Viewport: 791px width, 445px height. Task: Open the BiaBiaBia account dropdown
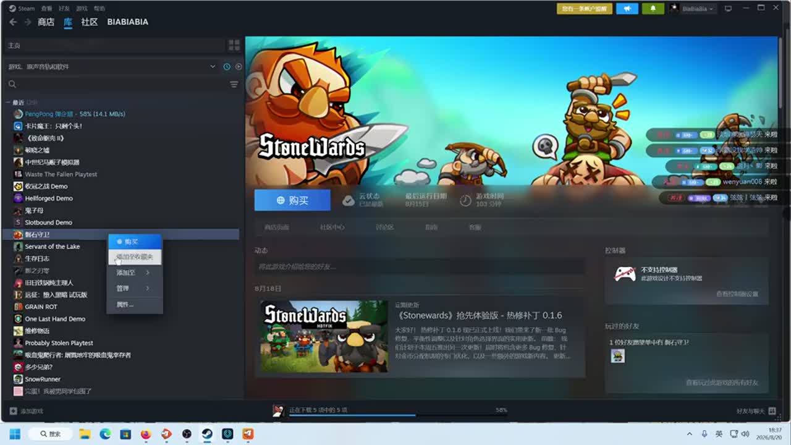tap(692, 9)
